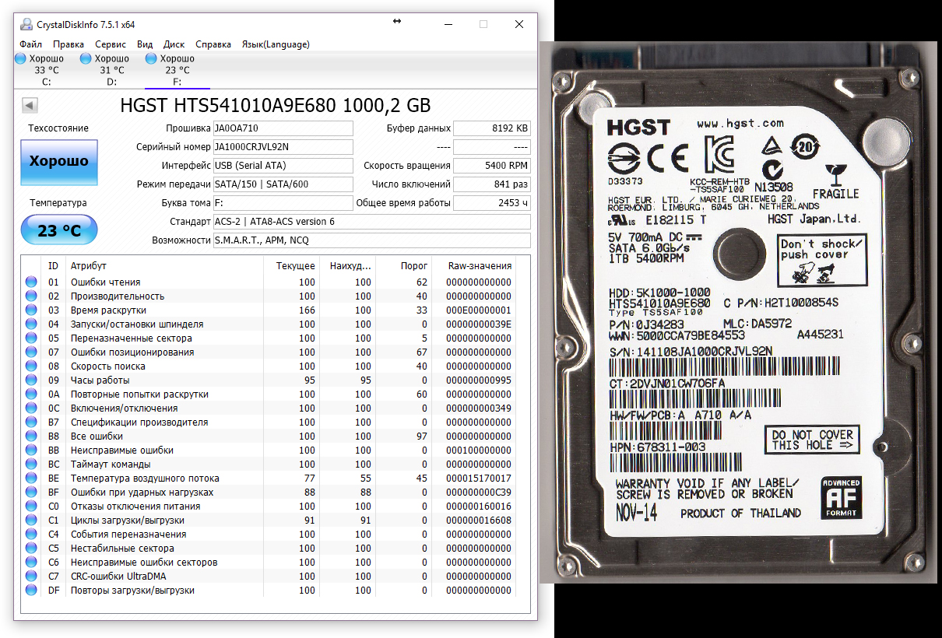Click the current value 166 for Время раскрутки
942x638 pixels.
point(307,310)
